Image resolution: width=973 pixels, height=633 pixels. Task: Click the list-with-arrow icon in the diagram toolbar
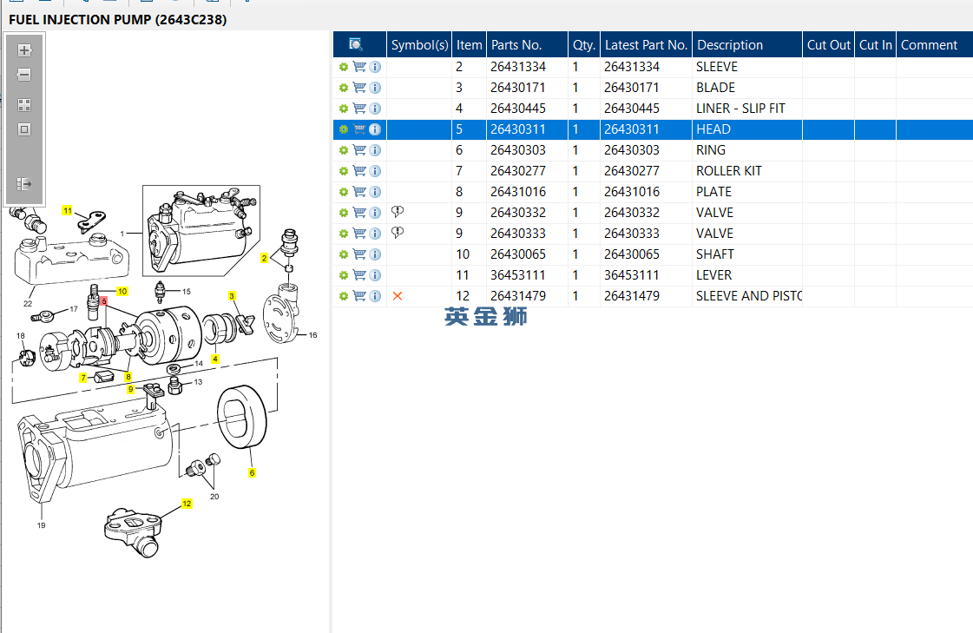pos(24,184)
